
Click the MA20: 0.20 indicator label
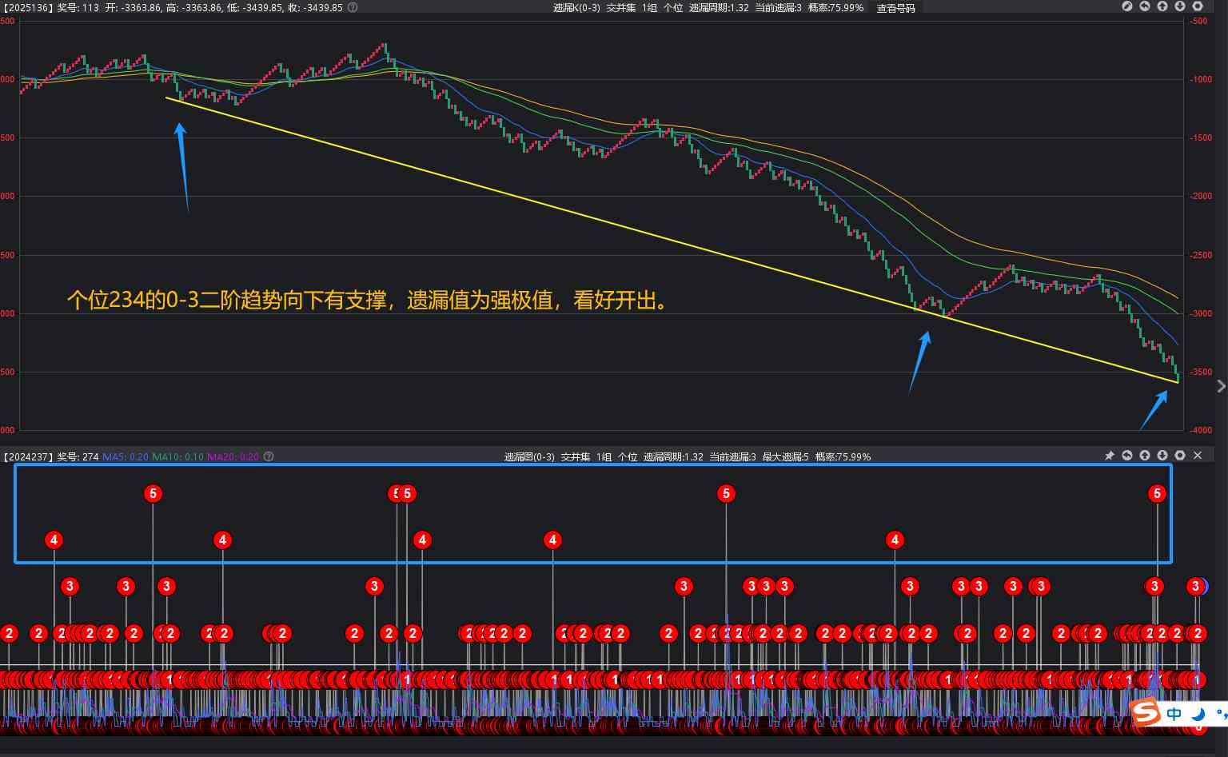point(233,456)
